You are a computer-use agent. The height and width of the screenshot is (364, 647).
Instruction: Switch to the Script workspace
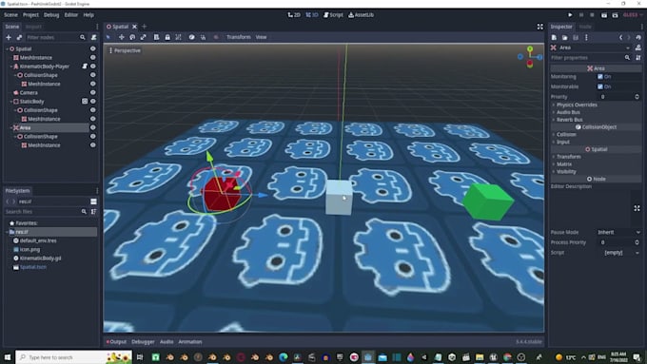pos(333,15)
